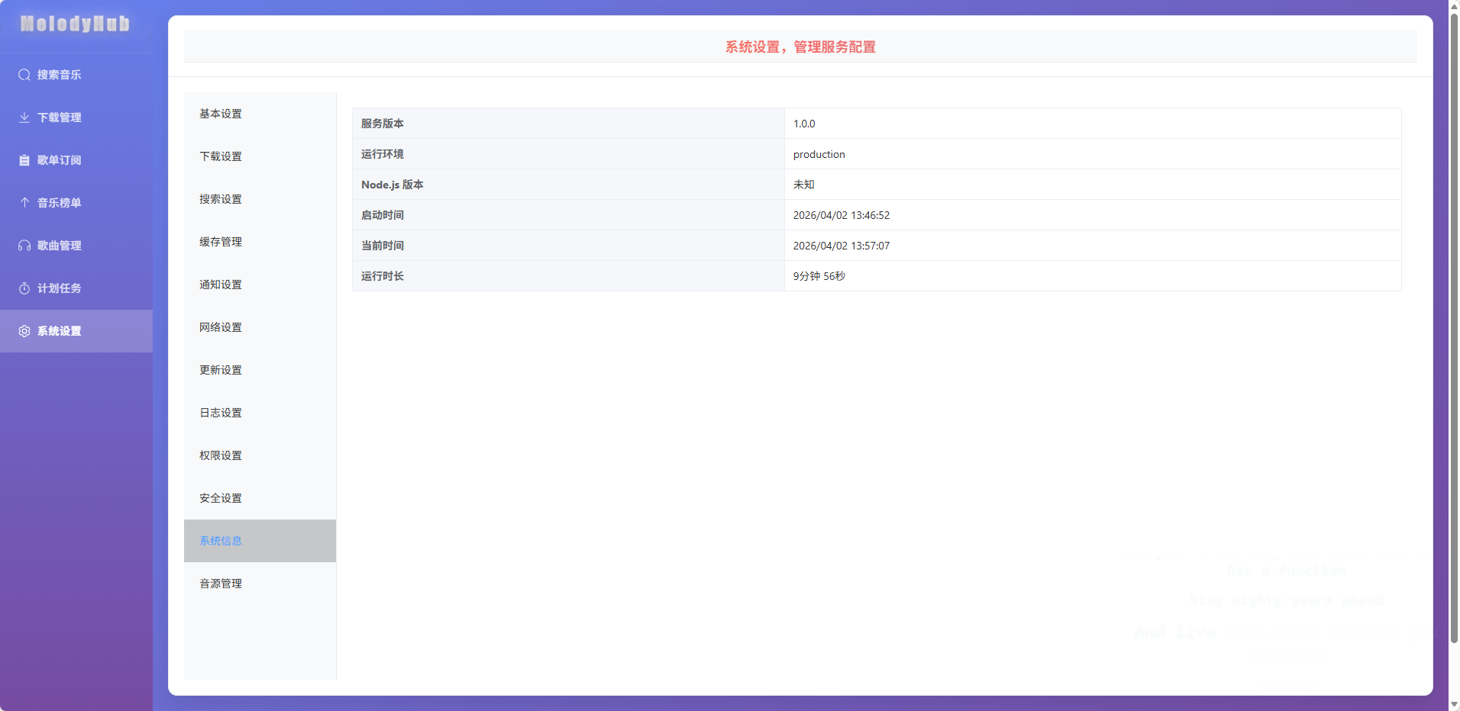Go to 歌单订阅 page

tap(76, 160)
